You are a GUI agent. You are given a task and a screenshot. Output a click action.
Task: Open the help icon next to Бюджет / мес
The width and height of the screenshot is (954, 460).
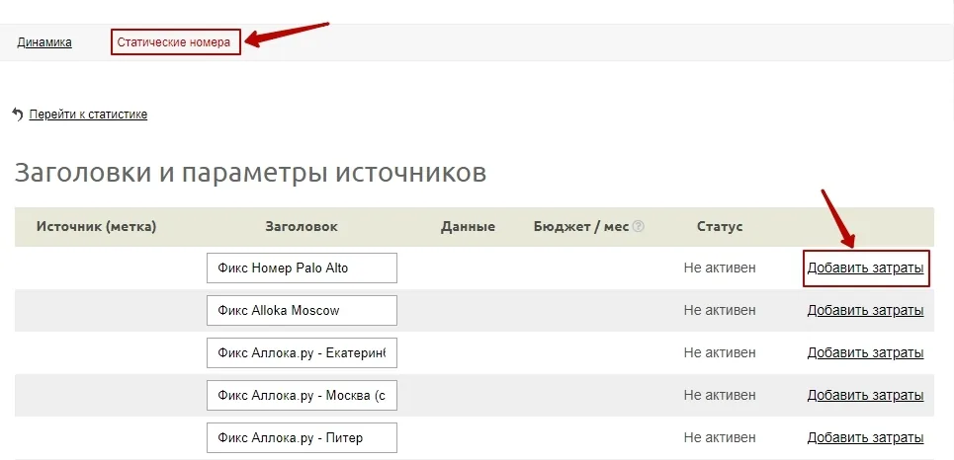click(x=639, y=227)
